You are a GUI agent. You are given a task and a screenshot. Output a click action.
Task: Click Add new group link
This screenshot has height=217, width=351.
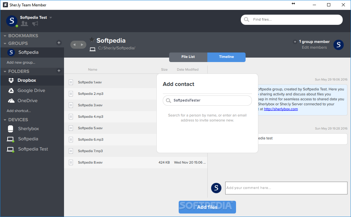21,62
